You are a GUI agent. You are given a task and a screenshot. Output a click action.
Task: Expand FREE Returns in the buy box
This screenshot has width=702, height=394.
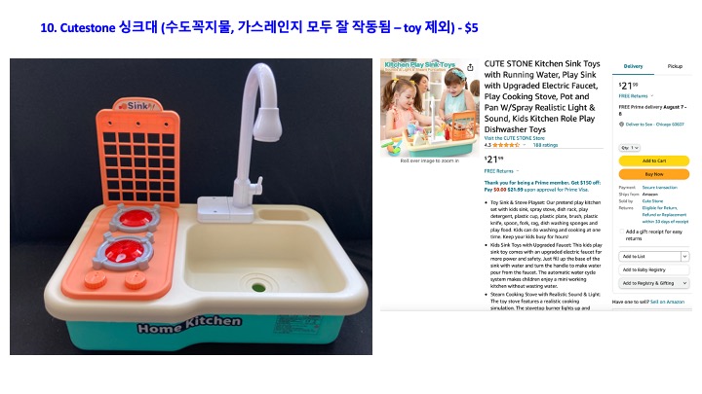coord(636,96)
